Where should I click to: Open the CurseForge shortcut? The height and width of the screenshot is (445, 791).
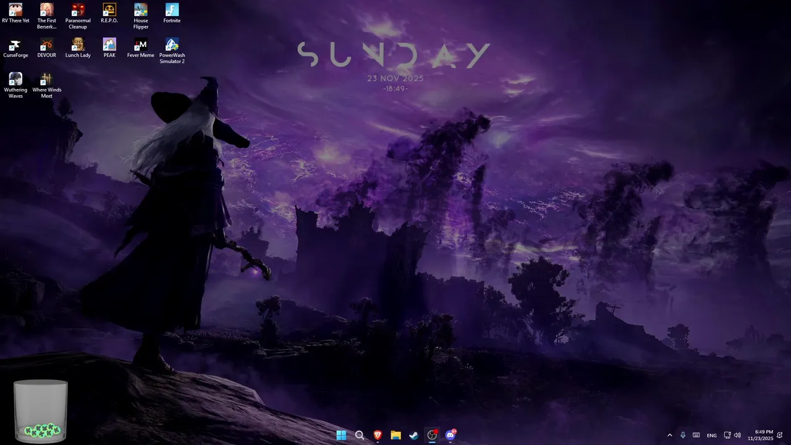15,48
